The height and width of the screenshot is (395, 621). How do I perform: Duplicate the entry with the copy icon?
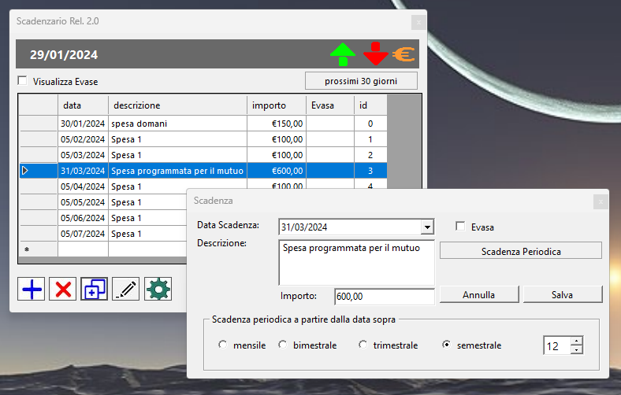[x=95, y=289]
